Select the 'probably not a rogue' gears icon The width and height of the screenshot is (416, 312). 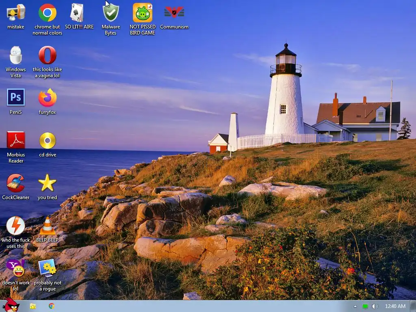(x=47, y=268)
